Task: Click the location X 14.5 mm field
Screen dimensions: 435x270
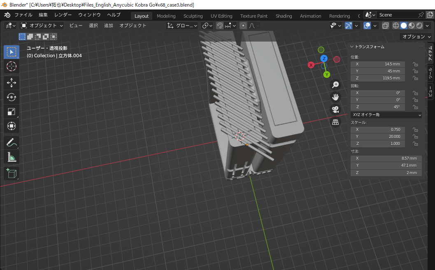Action: tap(377, 64)
